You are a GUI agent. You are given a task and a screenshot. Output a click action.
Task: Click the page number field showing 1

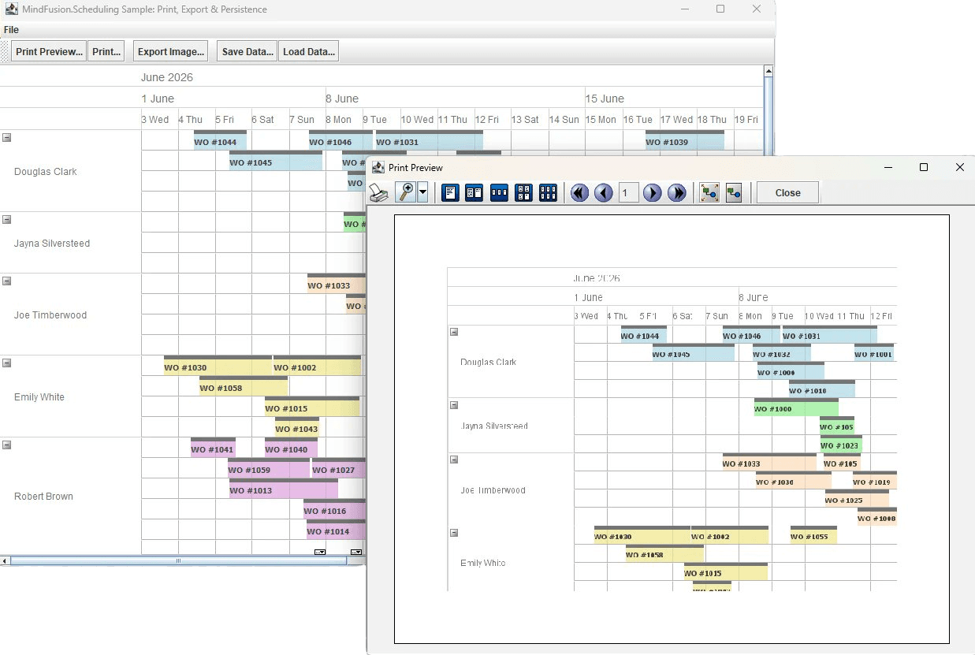628,193
